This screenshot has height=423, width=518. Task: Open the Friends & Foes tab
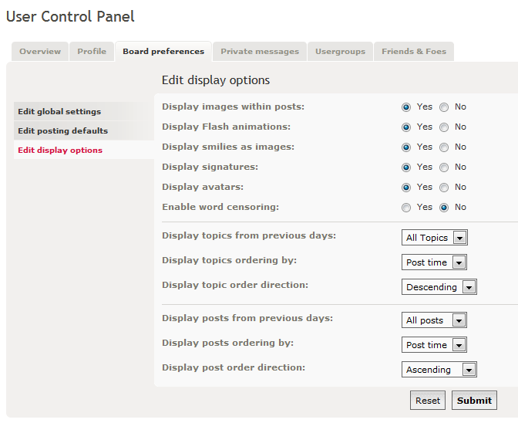[414, 52]
